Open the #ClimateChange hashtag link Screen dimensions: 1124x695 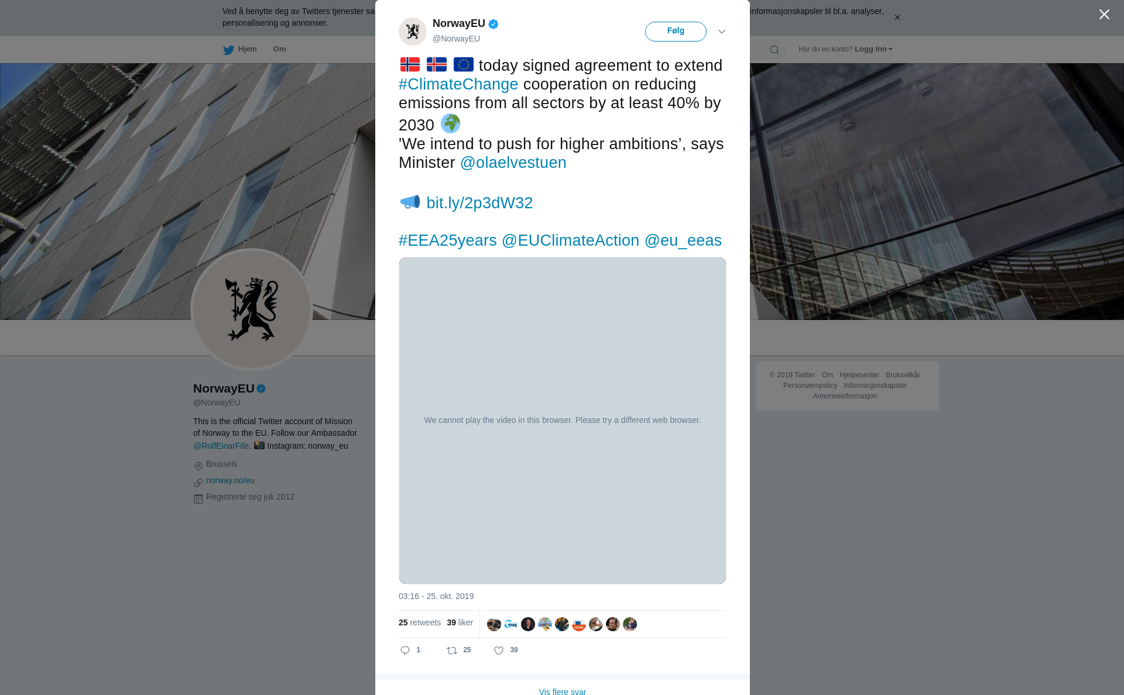click(x=458, y=84)
